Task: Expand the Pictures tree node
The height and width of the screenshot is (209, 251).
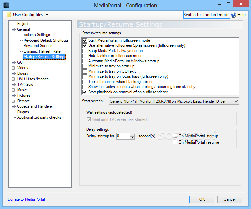Action: [x=13, y=95]
